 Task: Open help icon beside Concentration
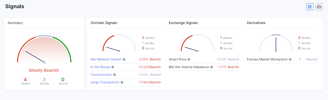(115, 75)
